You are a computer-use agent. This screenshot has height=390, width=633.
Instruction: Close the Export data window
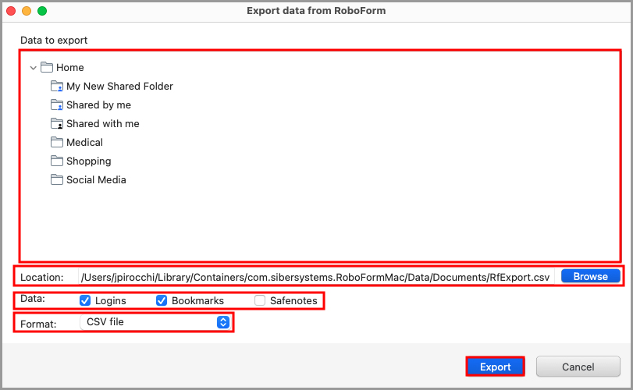pyautogui.click(x=11, y=11)
